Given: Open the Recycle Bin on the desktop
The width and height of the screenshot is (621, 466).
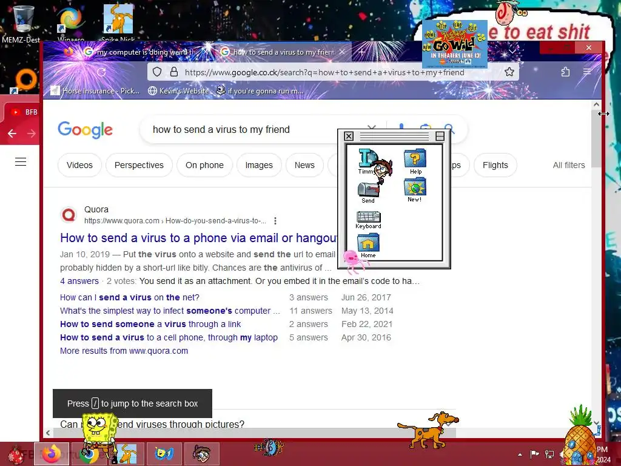Looking at the screenshot, I should 22,23.
